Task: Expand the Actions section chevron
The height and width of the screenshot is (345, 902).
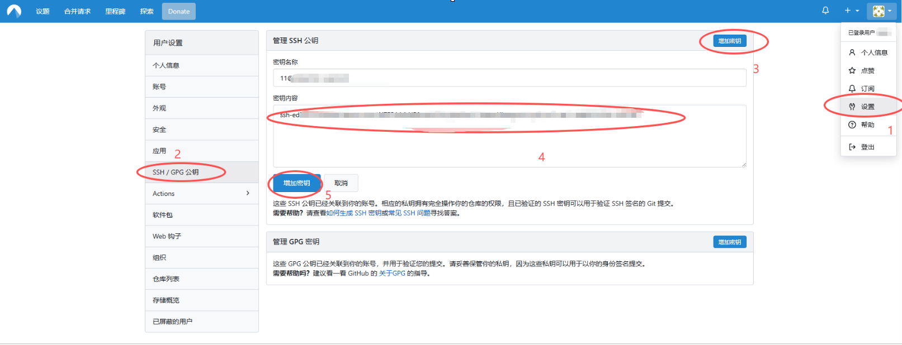Action: [x=248, y=193]
